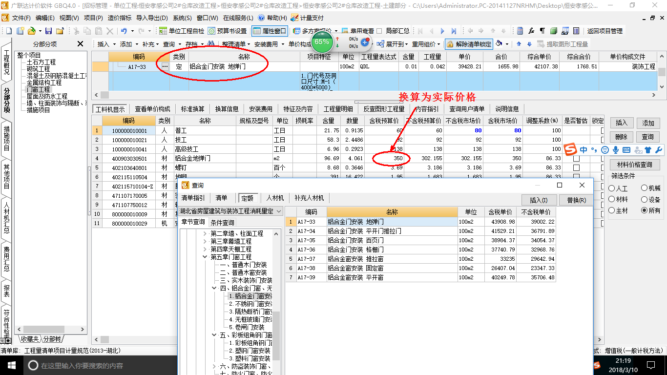Click the last record arrow icon
This screenshot has width=667, height=375.
[x=454, y=31]
